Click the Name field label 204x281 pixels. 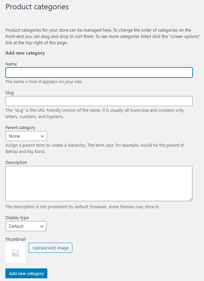[11, 64]
